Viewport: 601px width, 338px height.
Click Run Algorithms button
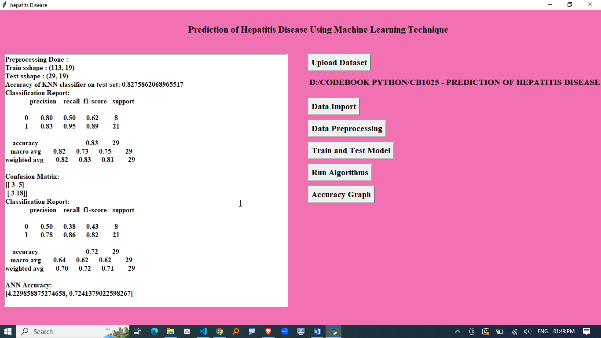point(340,173)
